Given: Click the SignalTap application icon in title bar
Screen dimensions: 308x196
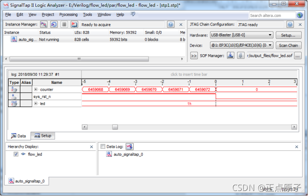Looking at the screenshot, I should tap(6, 5).
